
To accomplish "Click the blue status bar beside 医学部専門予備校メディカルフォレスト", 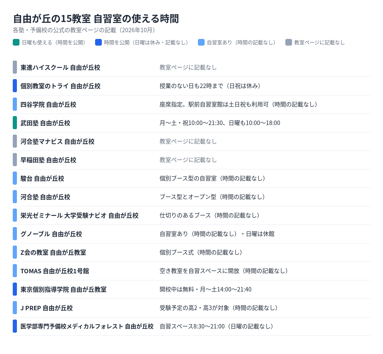I will [x=15, y=326].
